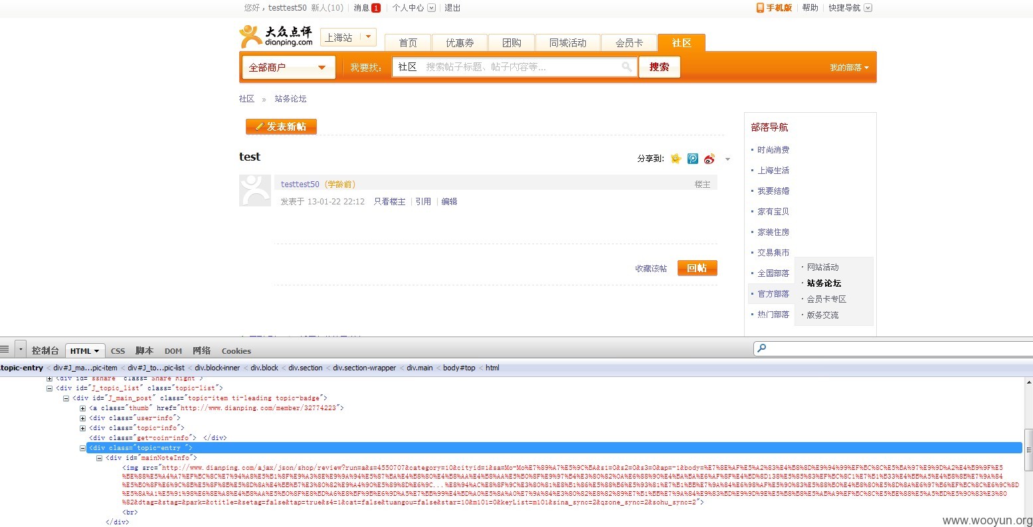The width and height of the screenshot is (1033, 527).
Task: Open 我要结婚 in tribe navigation
Action: click(773, 191)
